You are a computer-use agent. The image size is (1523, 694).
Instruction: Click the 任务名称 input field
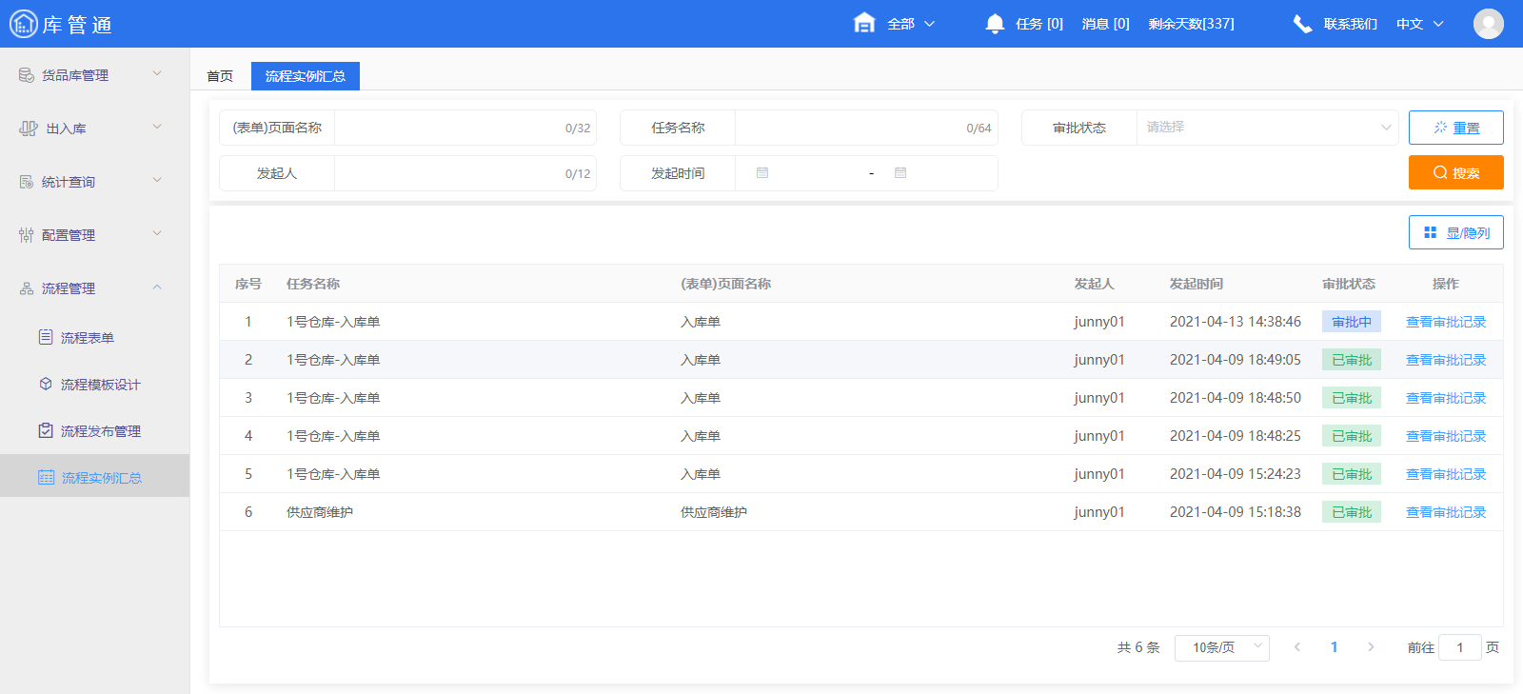tap(847, 128)
